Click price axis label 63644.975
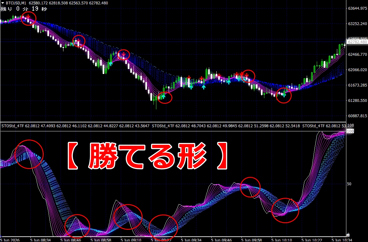 tap(357, 8)
